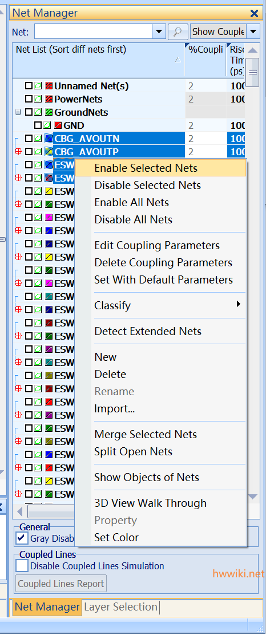
Task: Open the Net name dropdown arrow
Action: pyautogui.click(x=159, y=31)
